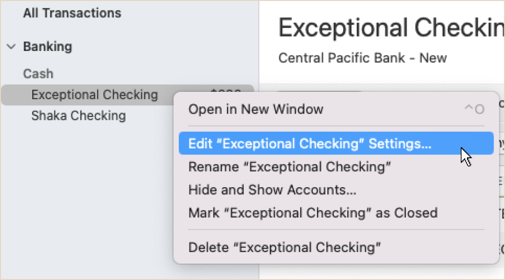Click the Central Pacific Bank - New subtitle

tap(362, 58)
